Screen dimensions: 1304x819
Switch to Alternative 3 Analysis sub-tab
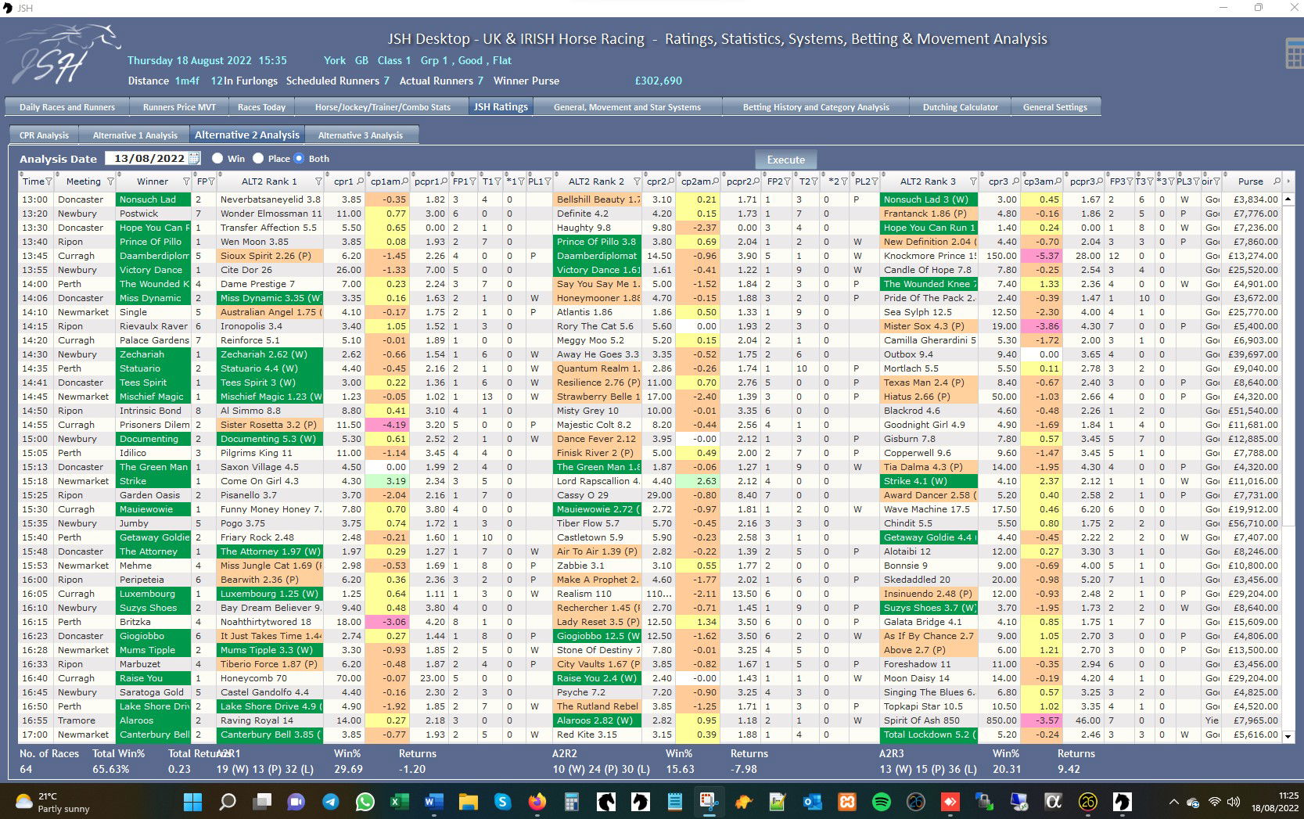[x=361, y=135]
